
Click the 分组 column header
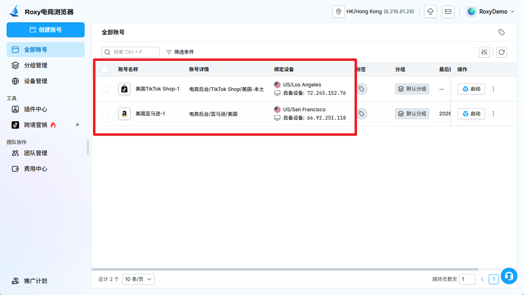400,70
